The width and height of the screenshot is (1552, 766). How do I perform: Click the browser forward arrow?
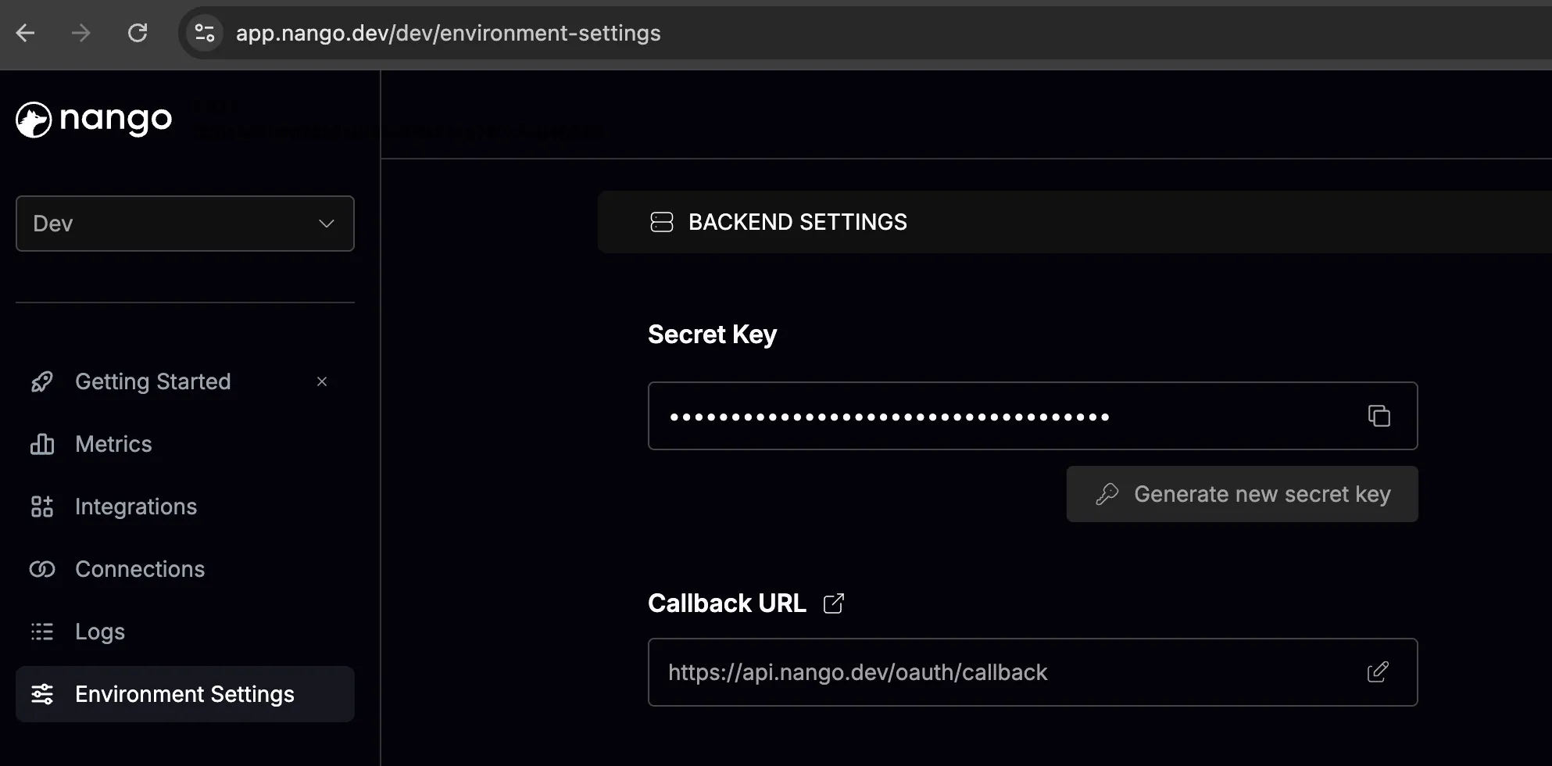[x=81, y=33]
